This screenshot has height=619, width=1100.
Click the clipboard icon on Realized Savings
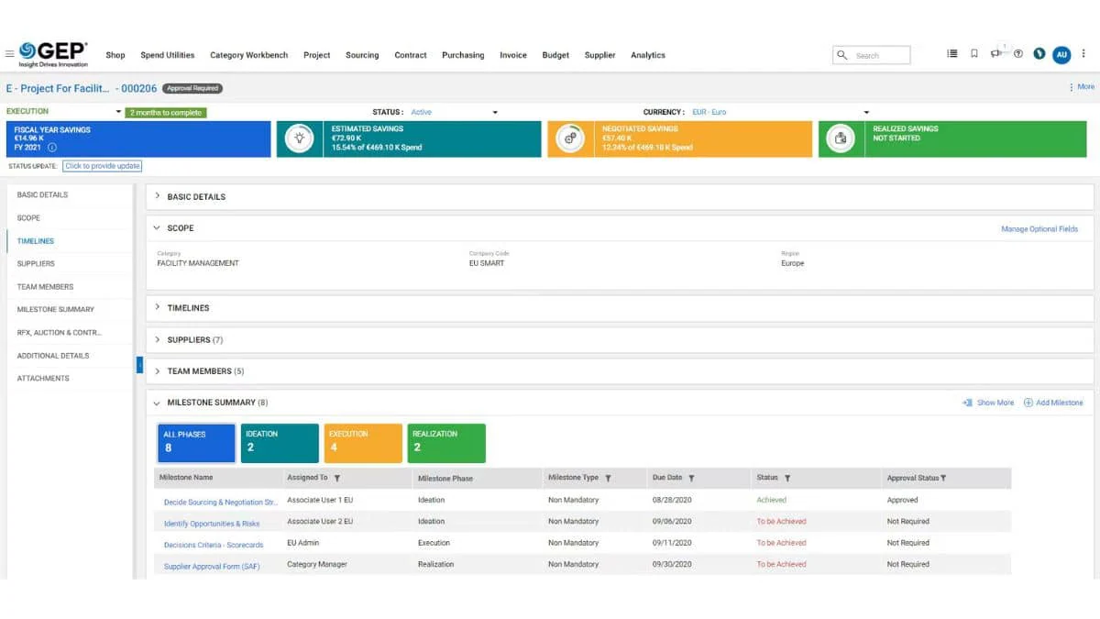(841, 138)
